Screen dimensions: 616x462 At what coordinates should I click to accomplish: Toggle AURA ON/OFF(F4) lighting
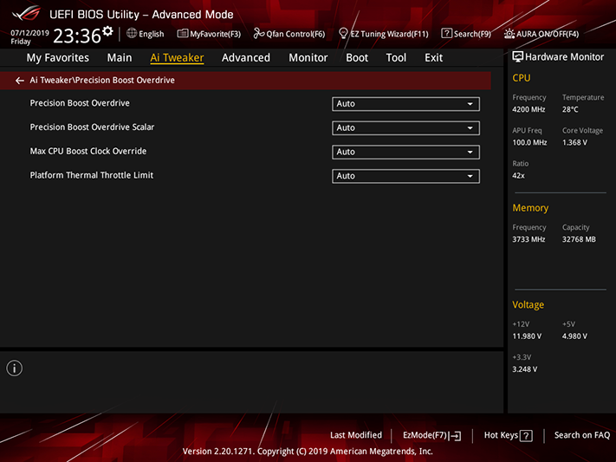(541, 34)
